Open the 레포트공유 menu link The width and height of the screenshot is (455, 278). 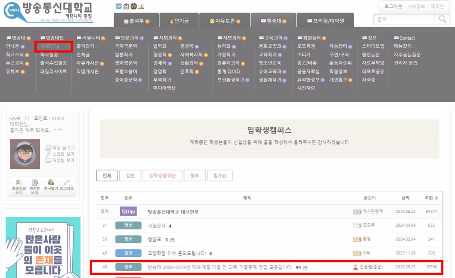(x=373, y=71)
